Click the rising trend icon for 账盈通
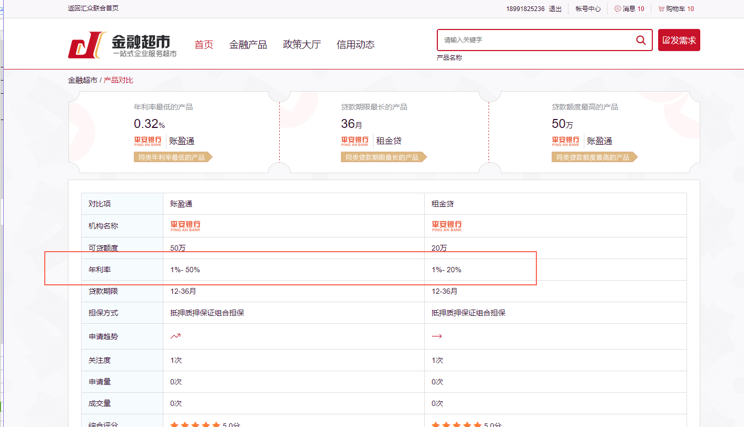Image resolution: width=744 pixels, height=427 pixels. [175, 336]
